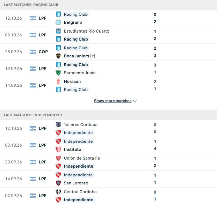
Task: Click the San Lorenzo crest icon
Action: [58, 183]
